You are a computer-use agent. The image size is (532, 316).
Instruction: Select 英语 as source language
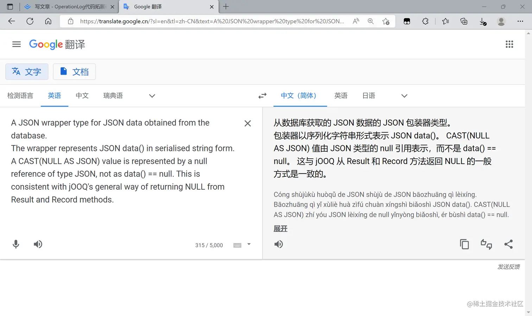point(55,96)
